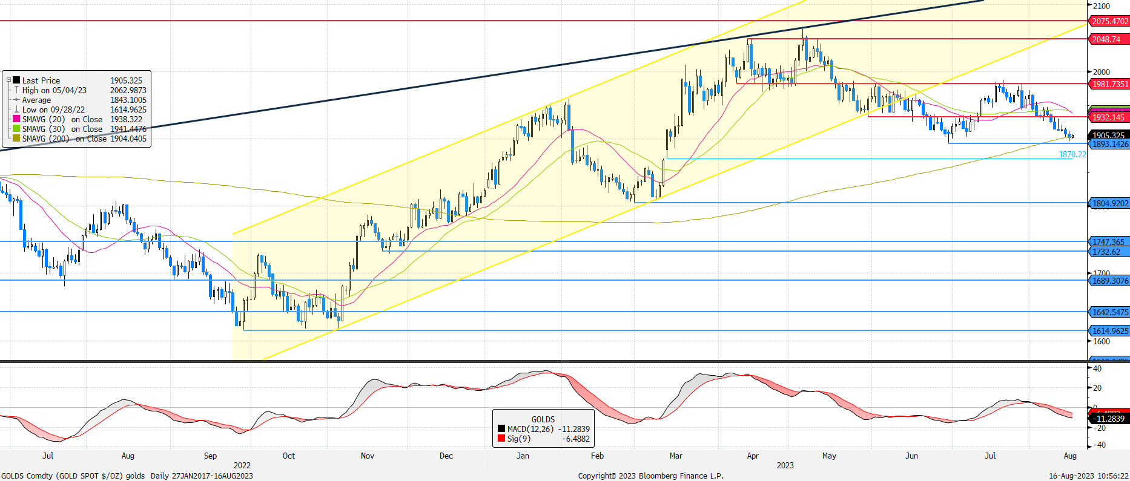Screen dimensions: 1130x481
Task: Click the 'Jul' 2022 x-axis label
Action: 48,456
